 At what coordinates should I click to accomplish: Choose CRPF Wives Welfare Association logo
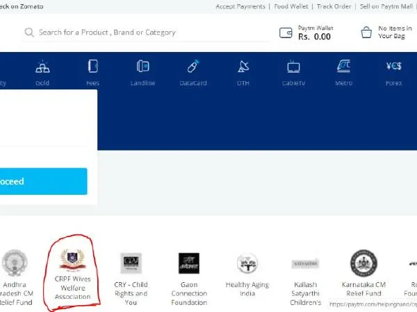coord(72,260)
